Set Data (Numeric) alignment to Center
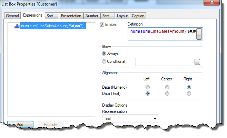Viewport: 227px width, 138px height. (167, 87)
